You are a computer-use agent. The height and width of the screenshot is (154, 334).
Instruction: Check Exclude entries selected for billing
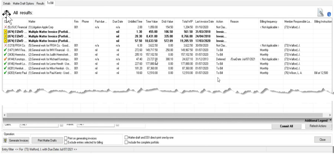(x=66, y=142)
